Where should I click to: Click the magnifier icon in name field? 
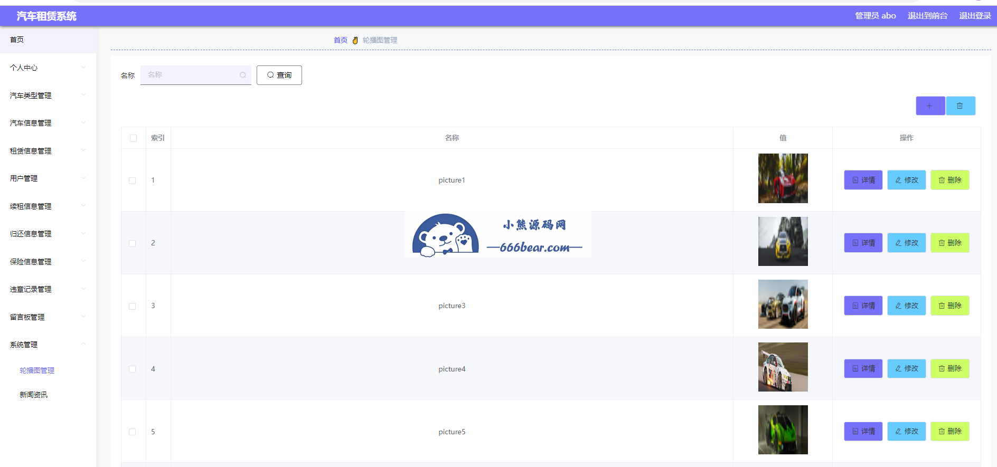click(x=243, y=75)
